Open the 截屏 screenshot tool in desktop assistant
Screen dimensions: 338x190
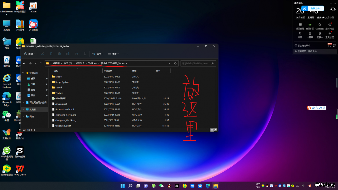[x=300, y=35]
